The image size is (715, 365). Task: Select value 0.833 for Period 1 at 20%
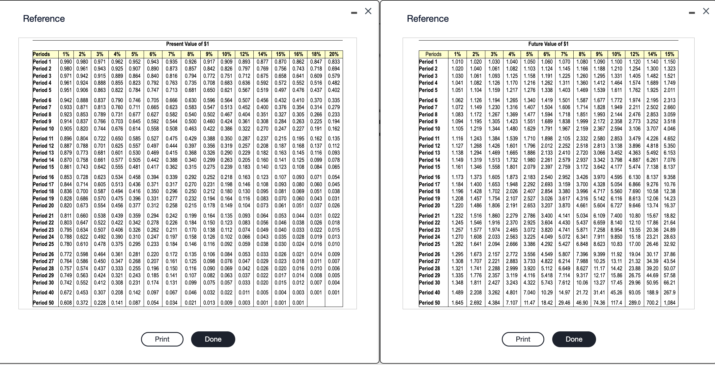334,61
